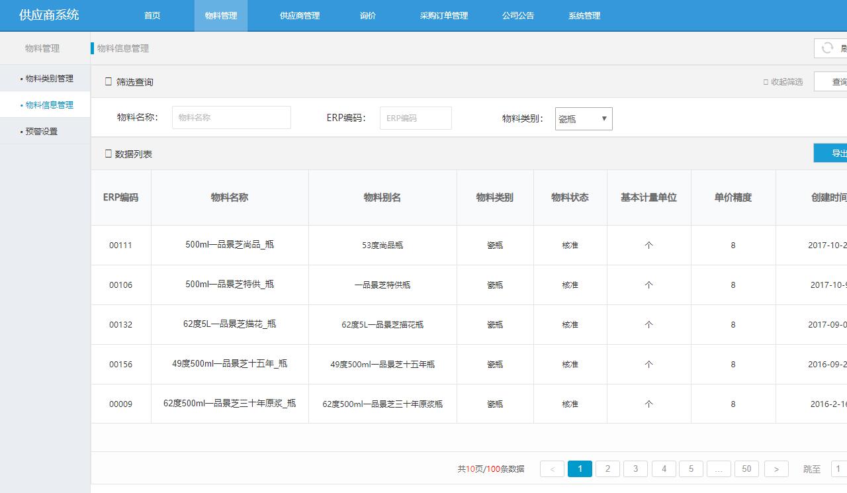Click alias 53度尚品瓶
The image size is (847, 493).
coord(382,245)
